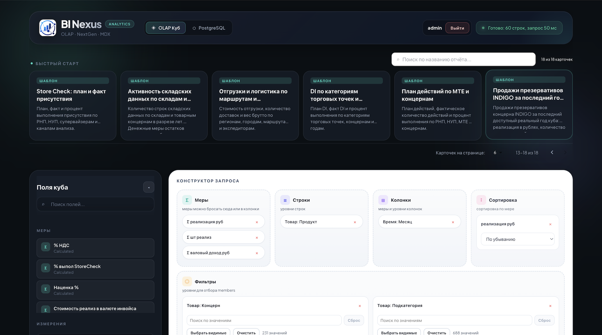Viewport: 602px width, 335px height.
Task: Open План действий по МТЕ template
Action: (438, 106)
